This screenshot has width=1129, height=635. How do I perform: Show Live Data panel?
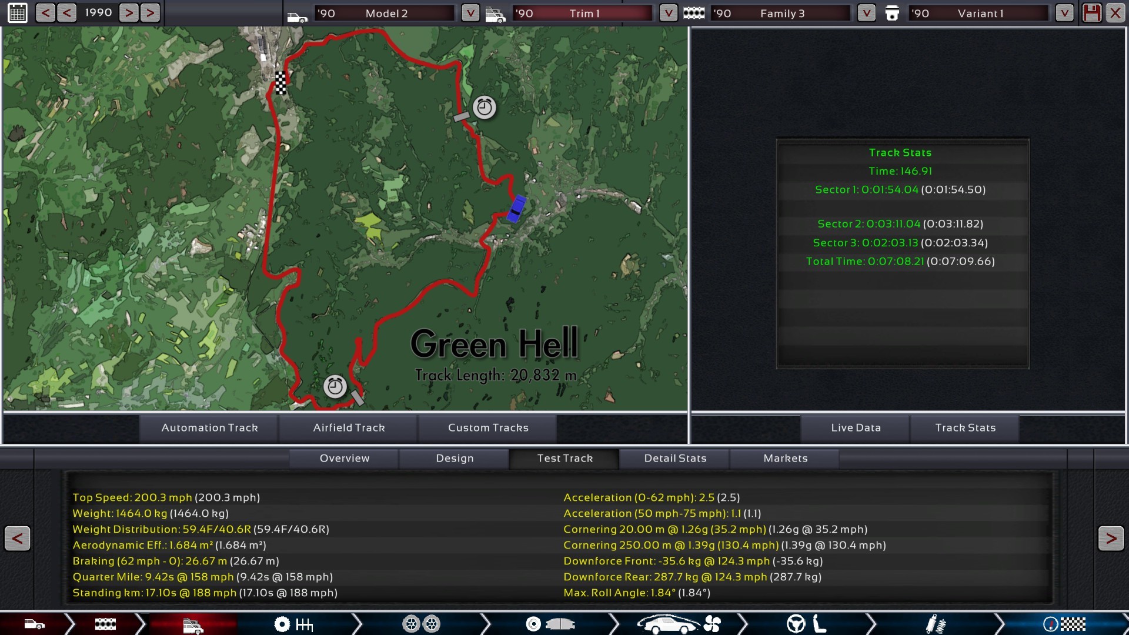856,427
